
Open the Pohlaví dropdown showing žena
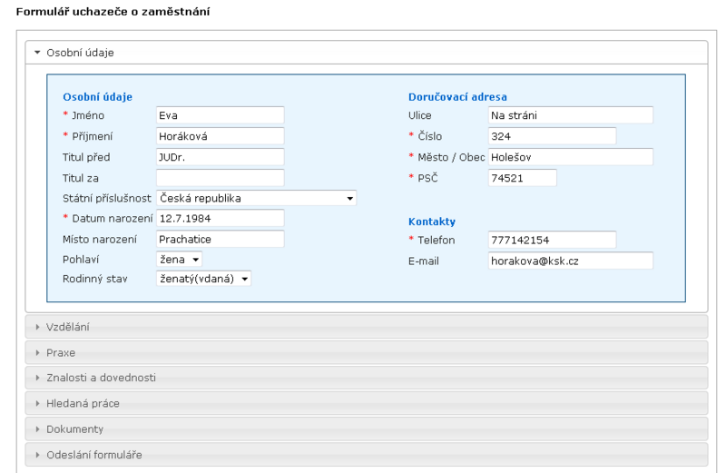pyautogui.click(x=179, y=260)
